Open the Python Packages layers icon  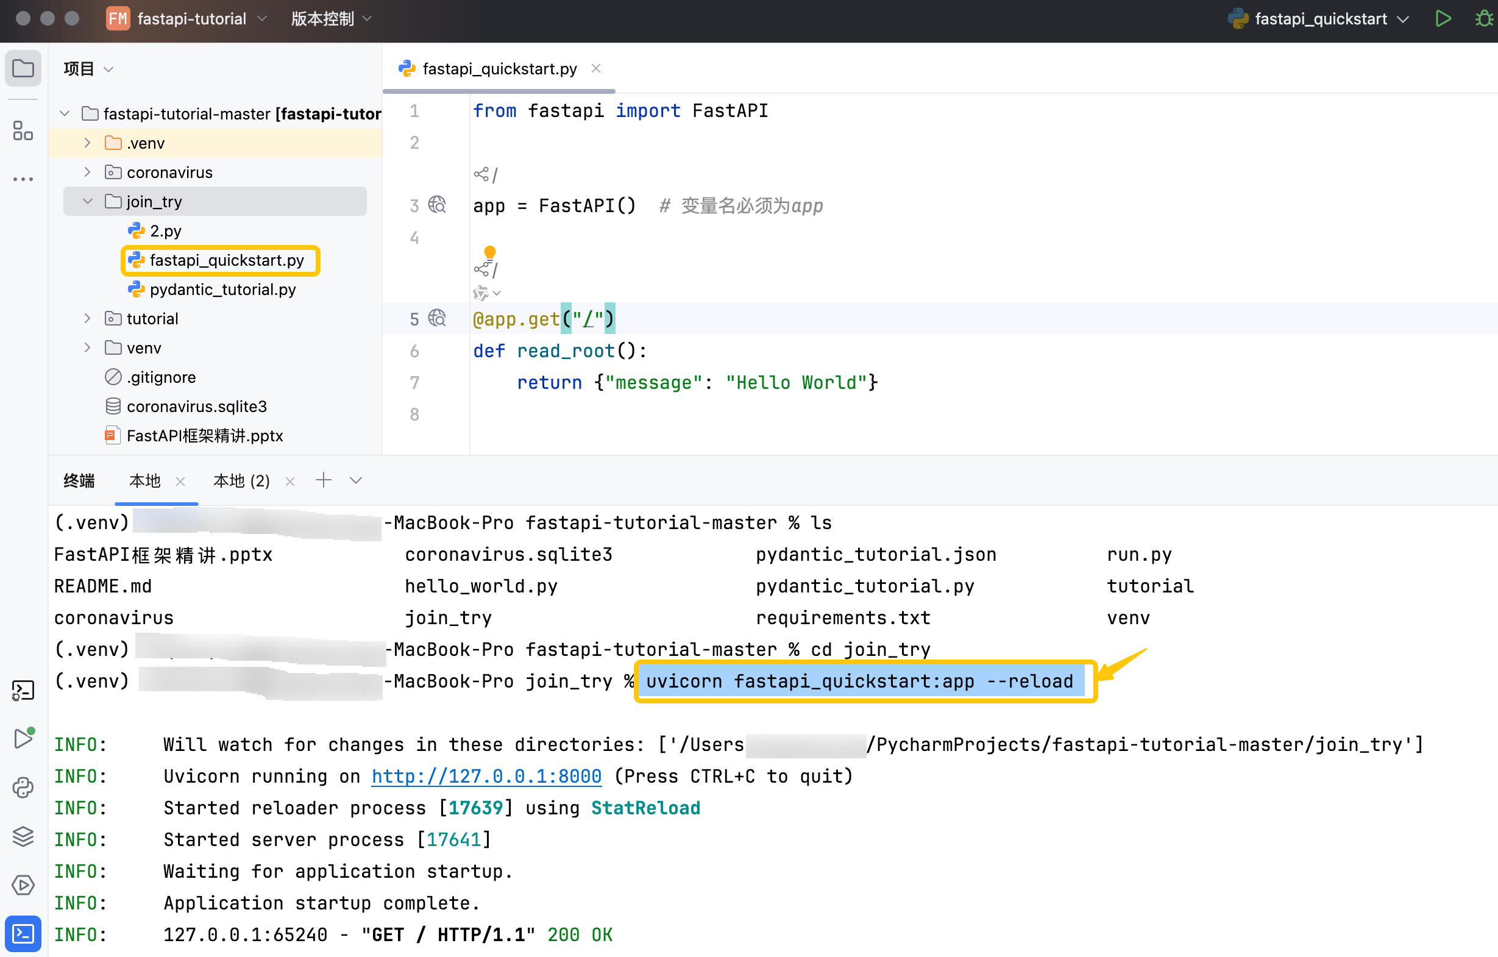pyautogui.click(x=23, y=836)
